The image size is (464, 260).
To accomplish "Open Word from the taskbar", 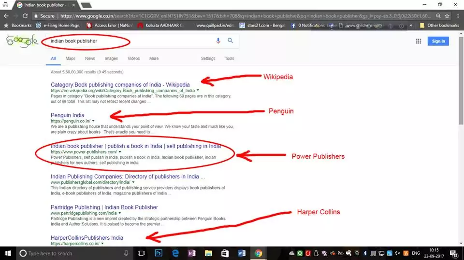I will click(242, 253).
